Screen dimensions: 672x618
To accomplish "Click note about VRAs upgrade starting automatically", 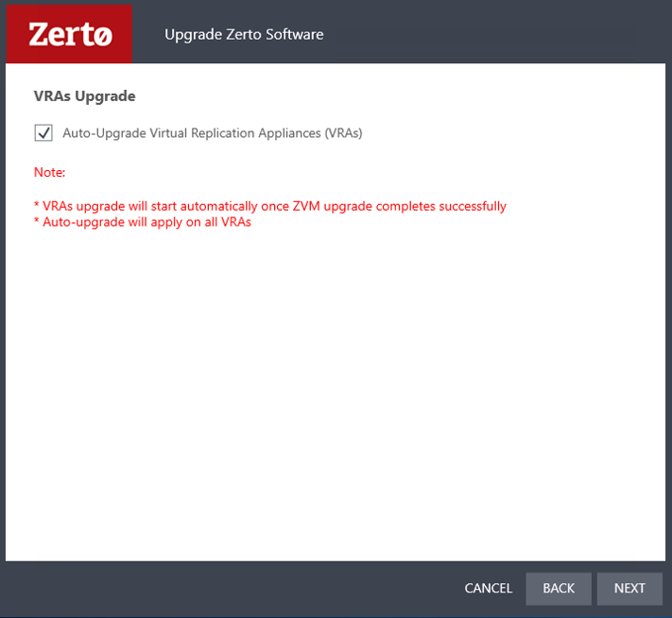I will pos(270,206).
